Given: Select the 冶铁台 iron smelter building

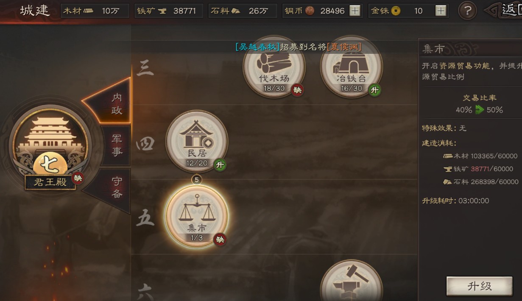Looking at the screenshot, I should [352, 67].
